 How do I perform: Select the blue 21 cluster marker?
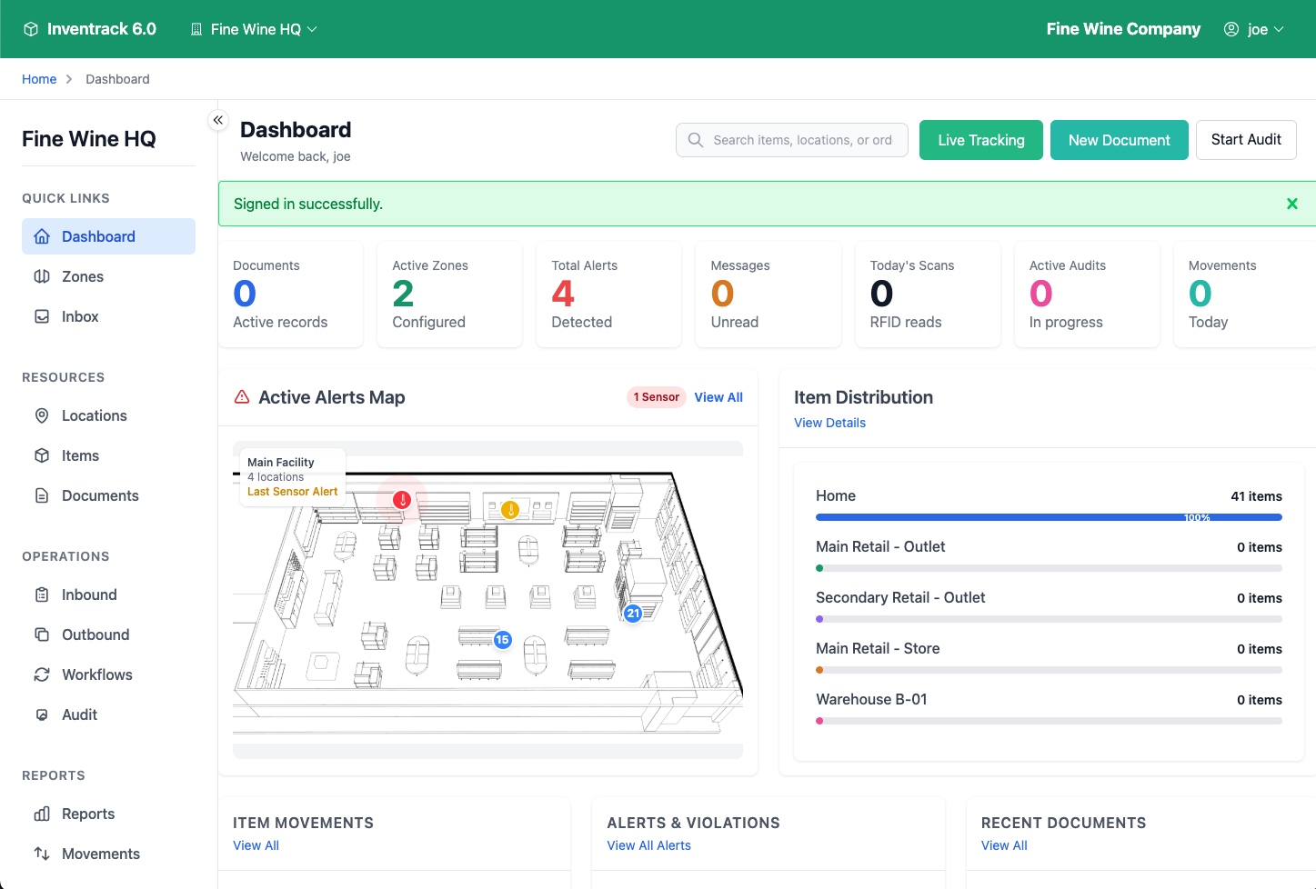[633, 614]
